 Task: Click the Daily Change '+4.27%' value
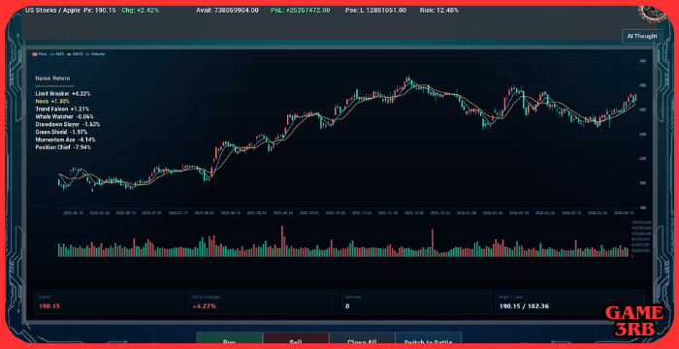click(204, 306)
